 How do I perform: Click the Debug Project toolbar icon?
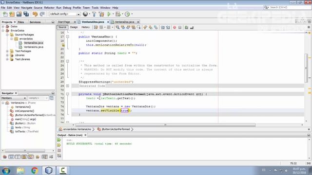coord(118,14)
